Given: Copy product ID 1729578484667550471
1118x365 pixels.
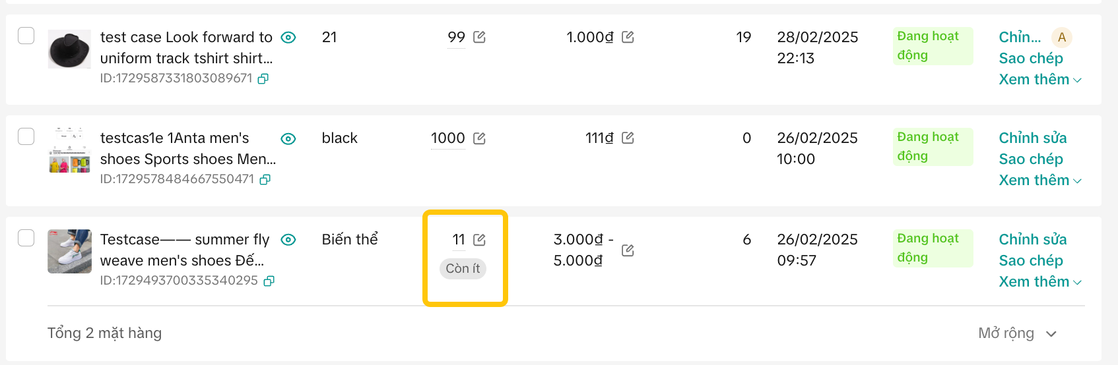Looking at the screenshot, I should point(265,179).
